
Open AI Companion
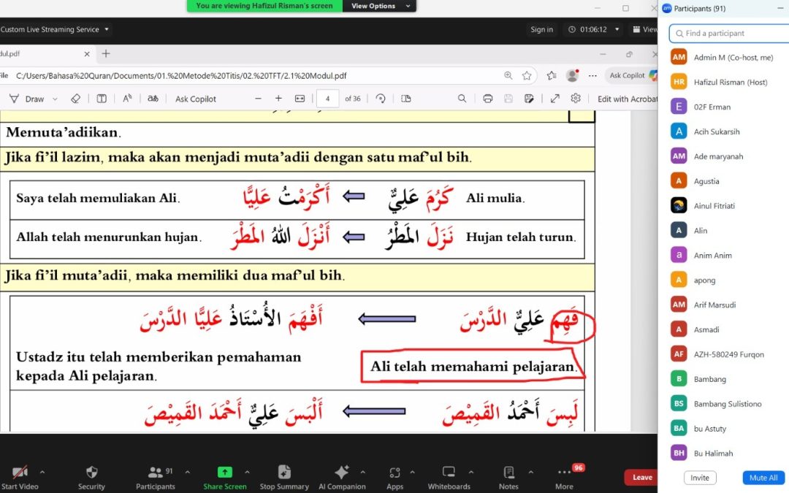tap(342, 478)
